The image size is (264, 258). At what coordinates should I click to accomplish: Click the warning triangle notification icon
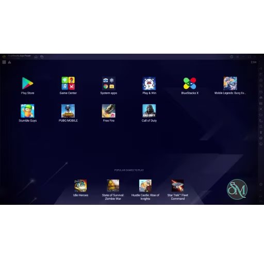[x=9, y=62]
